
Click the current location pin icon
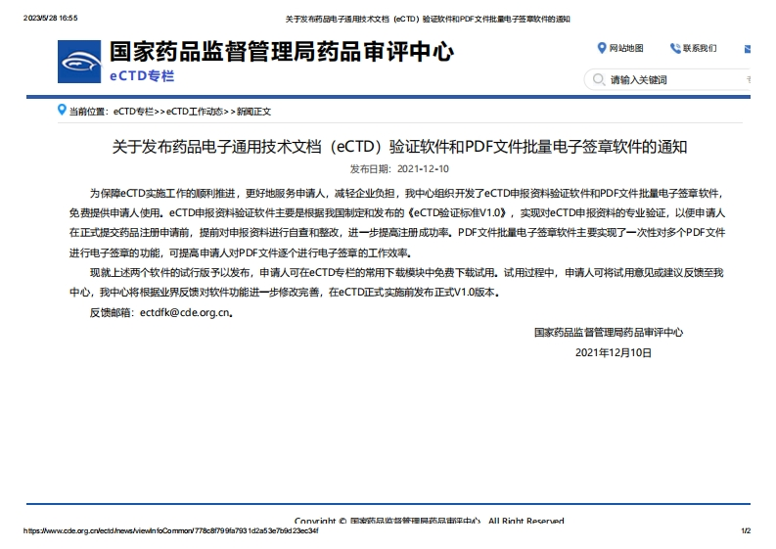(62, 111)
